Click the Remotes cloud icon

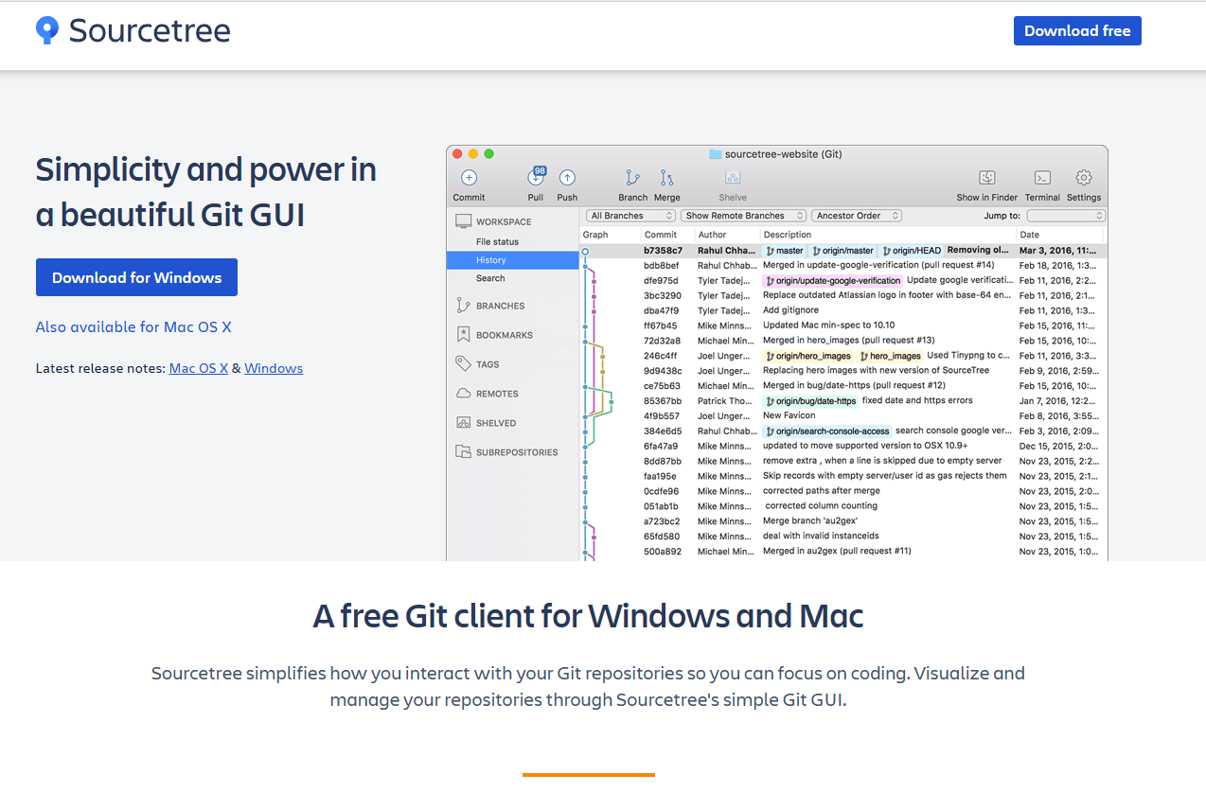coord(463,393)
